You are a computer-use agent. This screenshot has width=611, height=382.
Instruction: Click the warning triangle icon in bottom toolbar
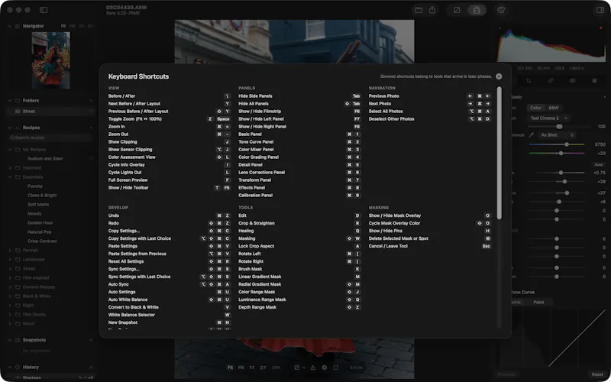point(312,367)
